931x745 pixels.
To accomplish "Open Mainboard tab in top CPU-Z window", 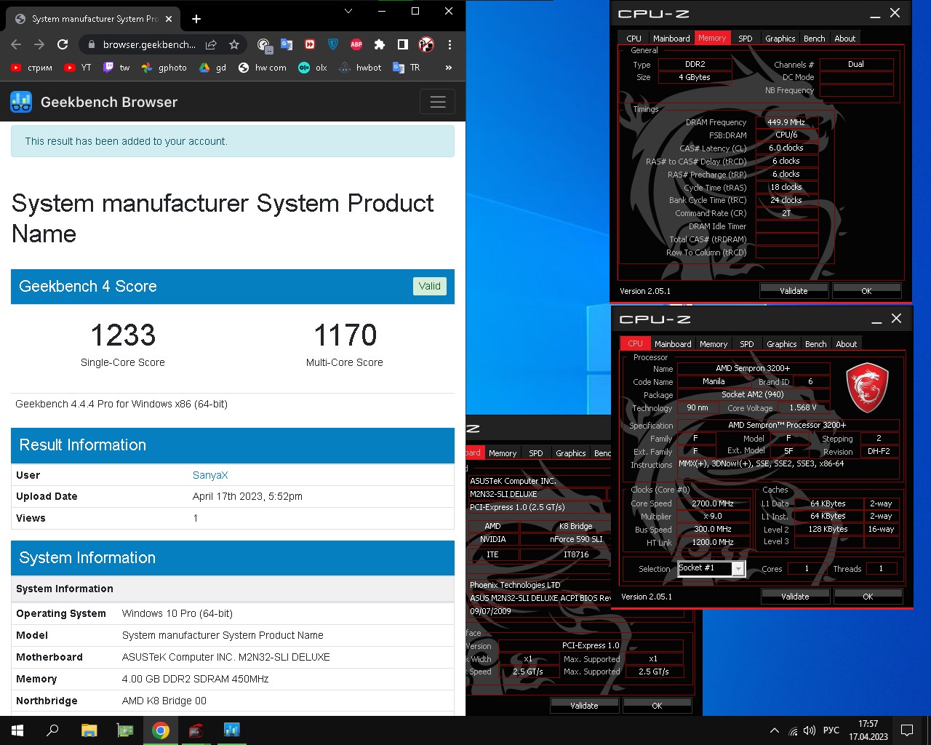I will coord(671,38).
